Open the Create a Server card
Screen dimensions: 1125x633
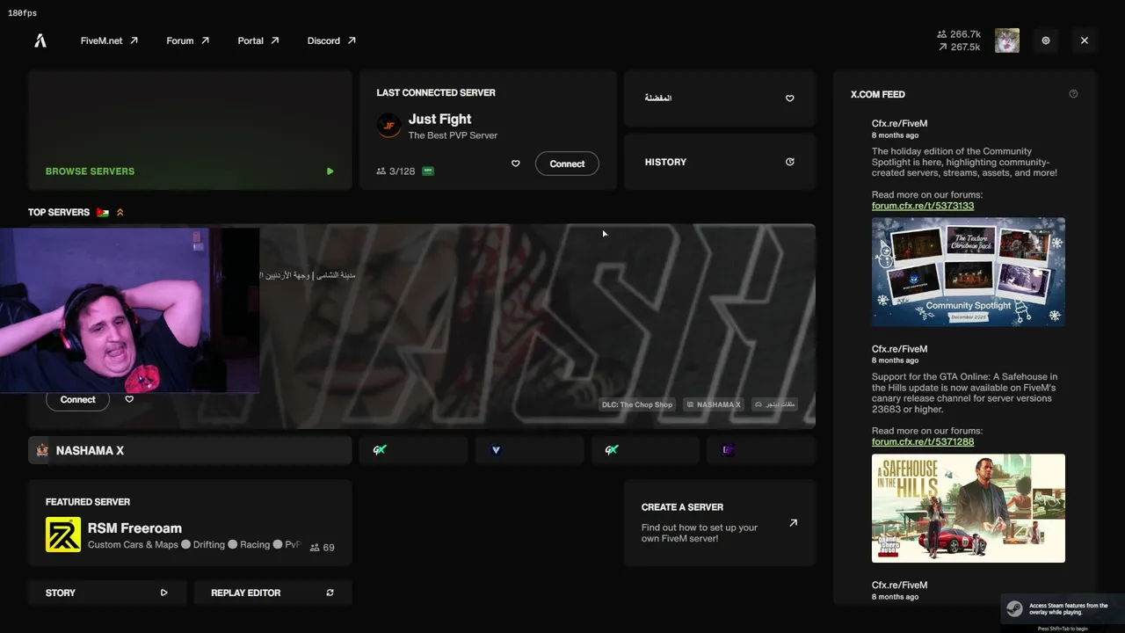click(x=720, y=523)
